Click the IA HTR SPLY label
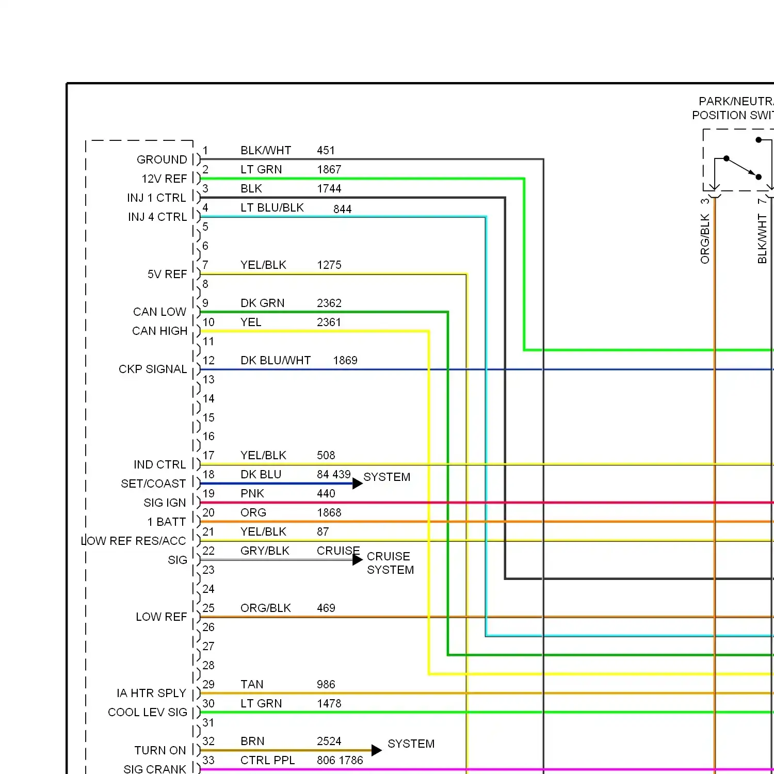Viewport: 774px width, 774px height. point(151,693)
